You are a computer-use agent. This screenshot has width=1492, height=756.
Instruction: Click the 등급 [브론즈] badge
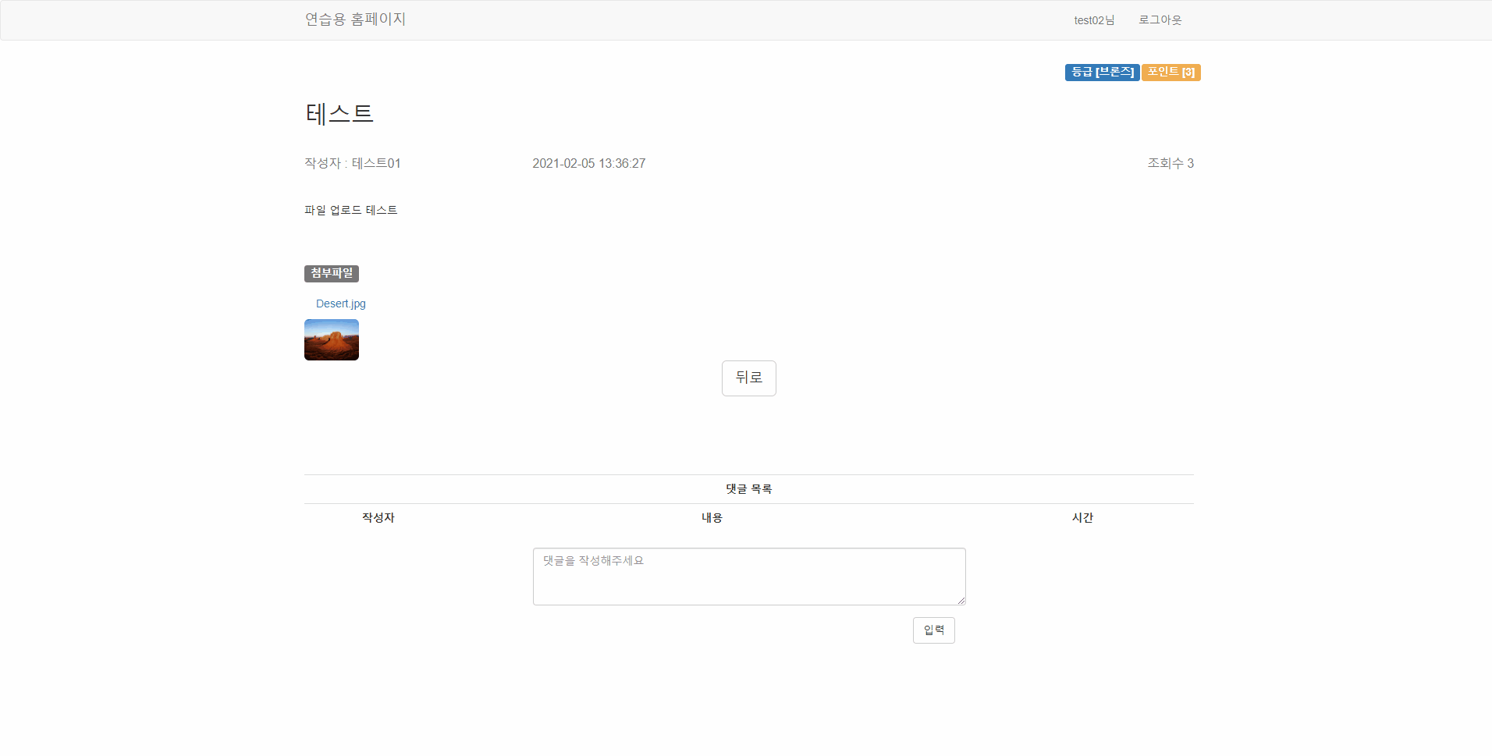[x=1102, y=73]
